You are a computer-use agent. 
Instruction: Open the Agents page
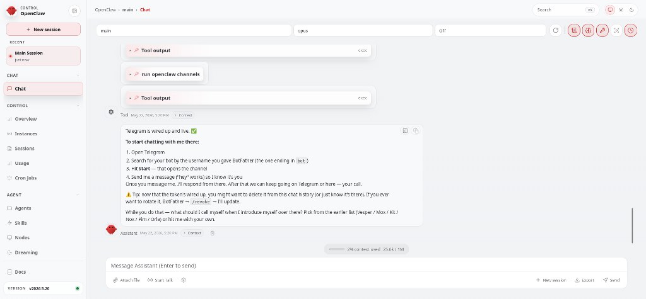click(x=44, y=208)
